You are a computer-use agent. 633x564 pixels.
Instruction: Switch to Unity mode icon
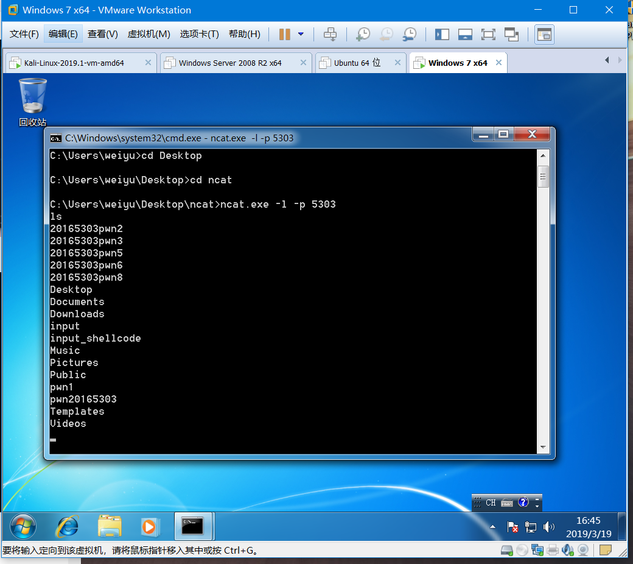click(x=511, y=34)
